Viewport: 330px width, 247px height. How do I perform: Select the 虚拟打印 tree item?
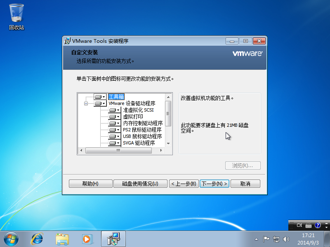(133, 117)
